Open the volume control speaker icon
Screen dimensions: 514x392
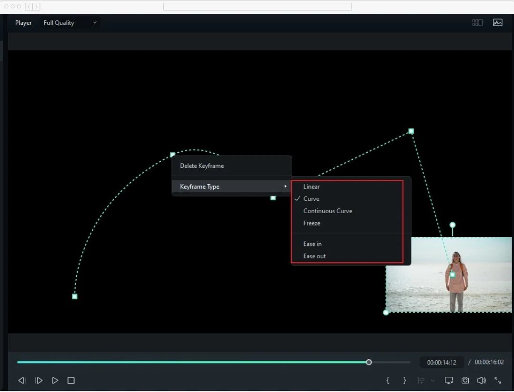(481, 381)
